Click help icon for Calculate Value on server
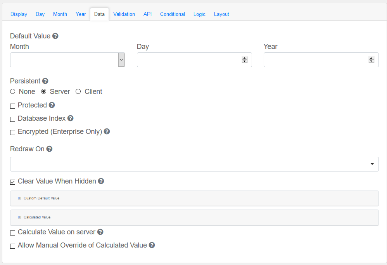This screenshot has height=265, width=387. (100, 232)
